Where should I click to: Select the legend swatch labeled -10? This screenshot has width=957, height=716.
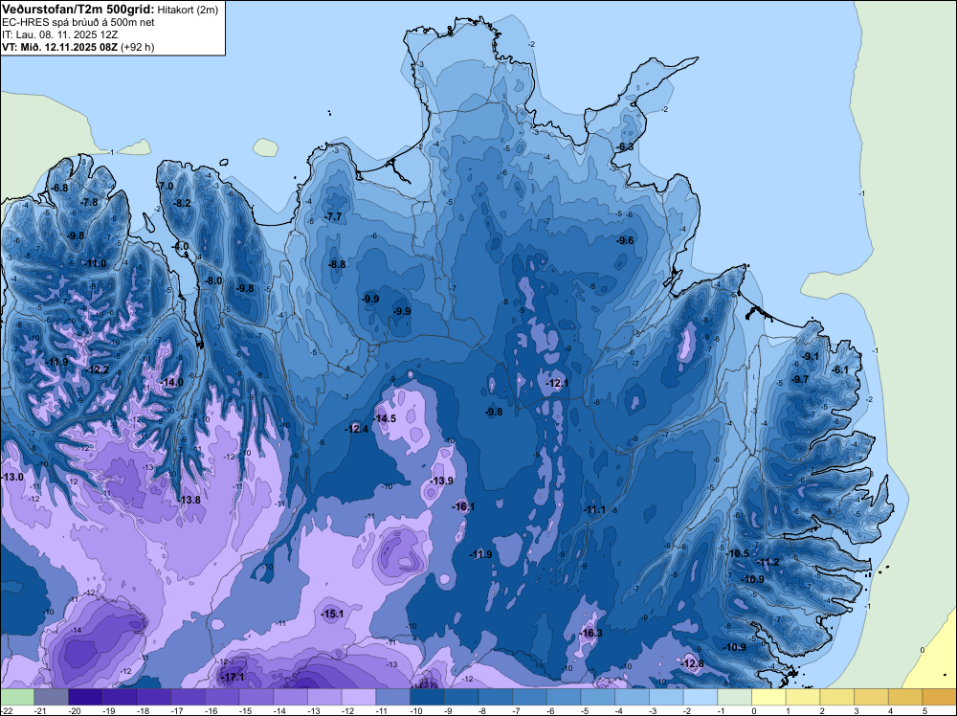pos(427,697)
